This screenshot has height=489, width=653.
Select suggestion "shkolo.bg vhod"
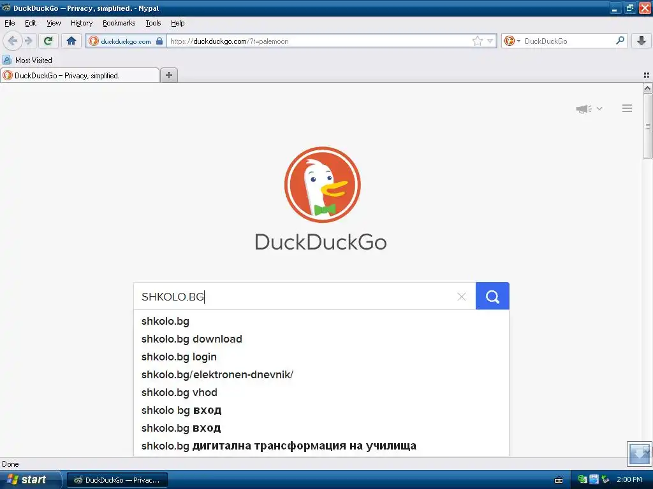point(321,392)
